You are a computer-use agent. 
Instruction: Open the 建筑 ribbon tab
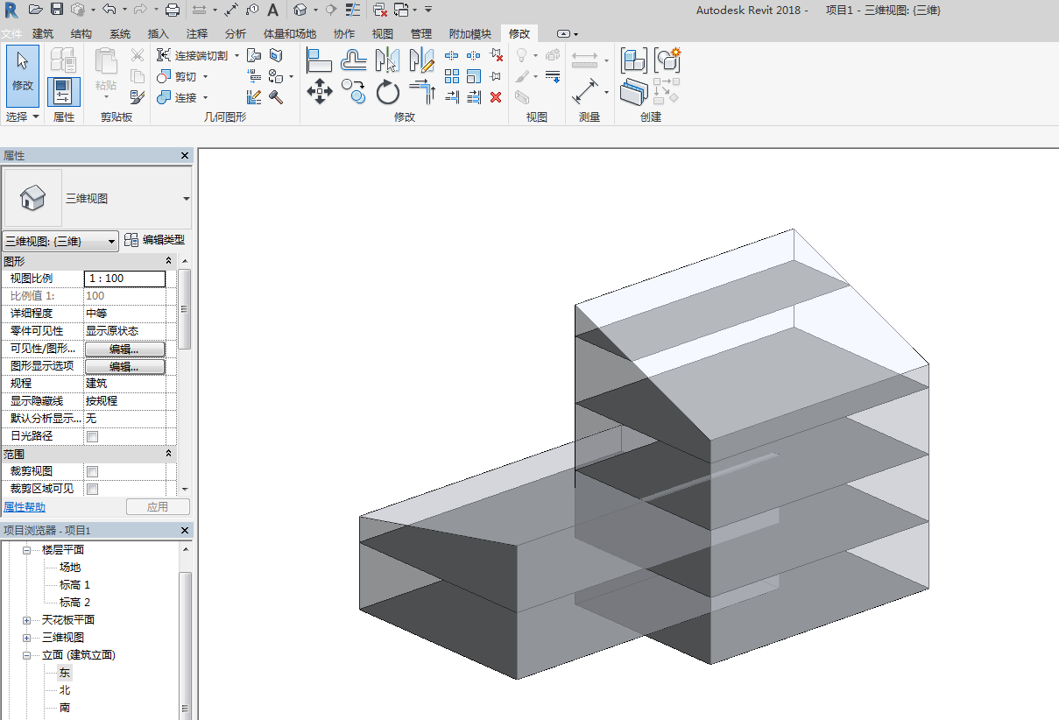pos(43,33)
